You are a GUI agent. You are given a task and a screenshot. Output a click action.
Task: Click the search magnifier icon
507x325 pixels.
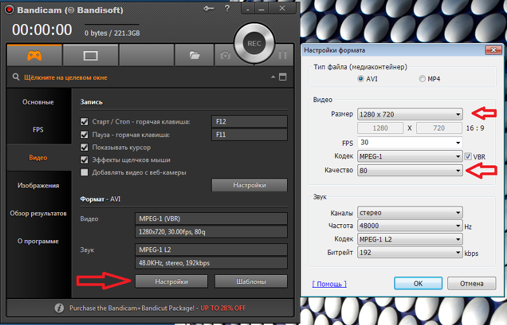pyautogui.click(x=16, y=77)
